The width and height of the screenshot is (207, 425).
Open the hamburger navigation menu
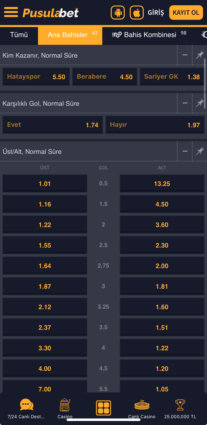[x=11, y=12]
